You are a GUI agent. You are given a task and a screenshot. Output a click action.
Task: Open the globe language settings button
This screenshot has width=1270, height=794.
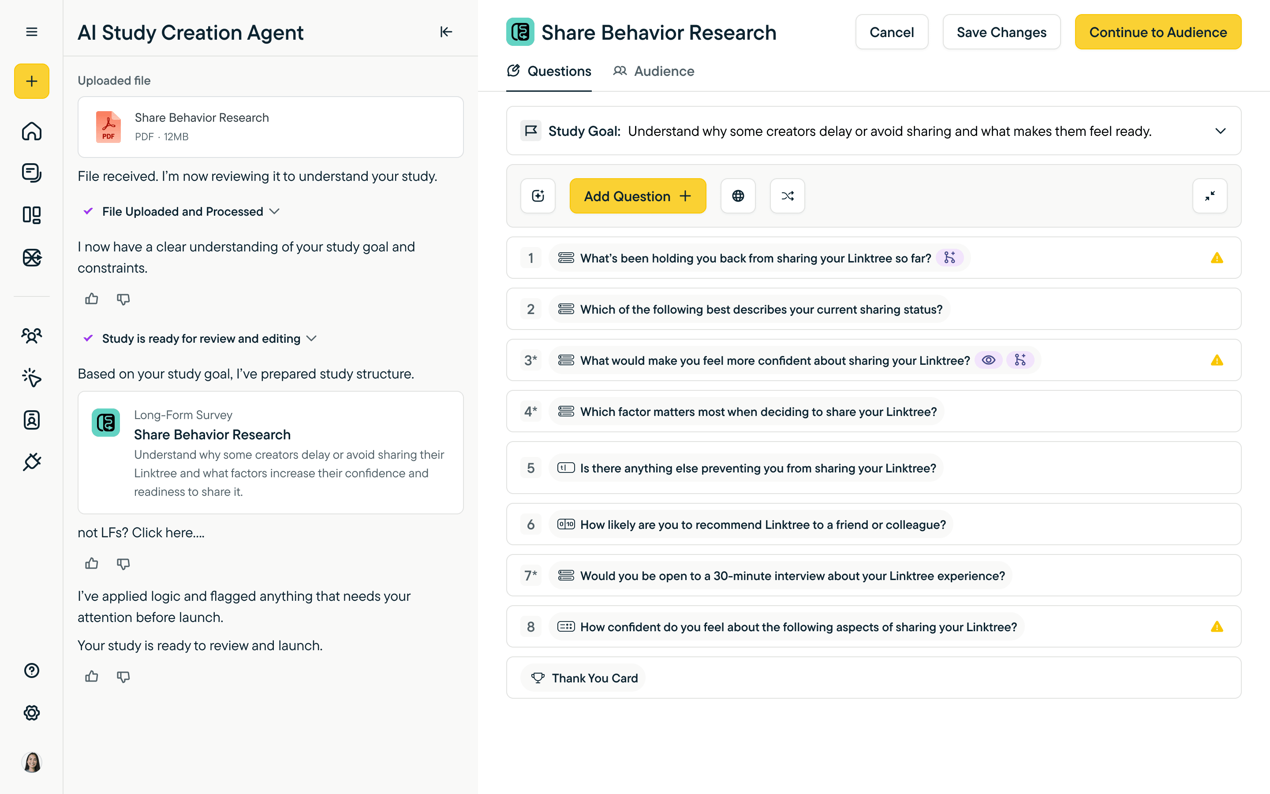pyautogui.click(x=738, y=196)
